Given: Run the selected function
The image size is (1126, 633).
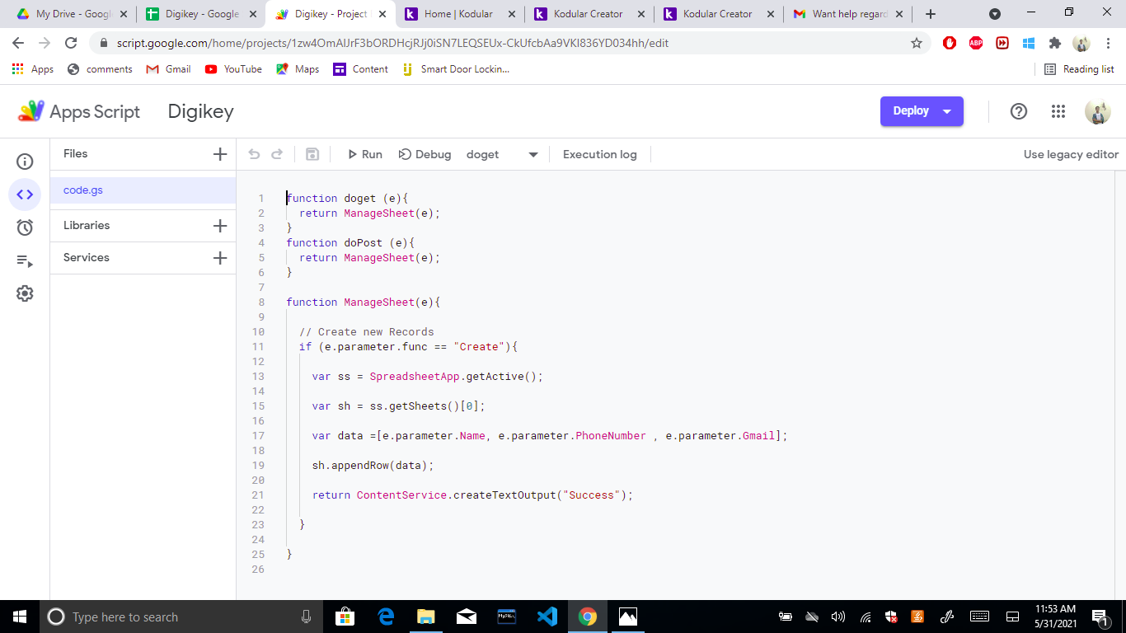Looking at the screenshot, I should click(364, 154).
